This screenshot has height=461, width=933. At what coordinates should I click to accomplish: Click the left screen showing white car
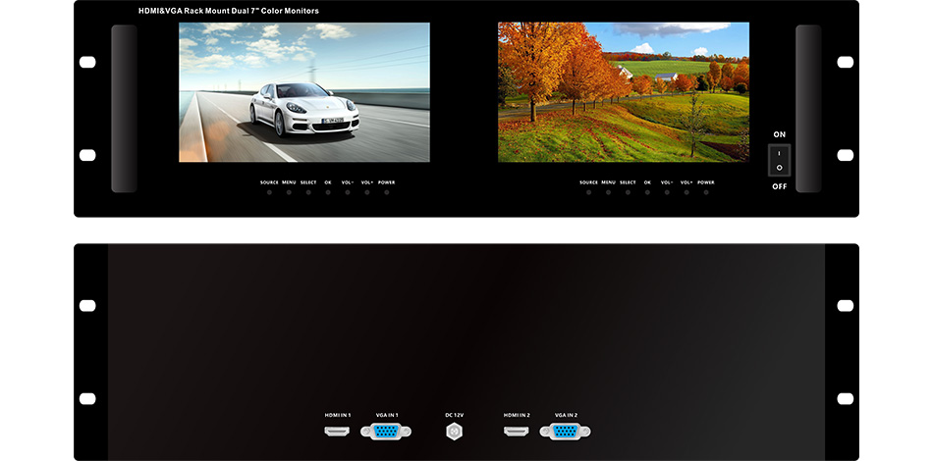pyautogui.click(x=303, y=92)
